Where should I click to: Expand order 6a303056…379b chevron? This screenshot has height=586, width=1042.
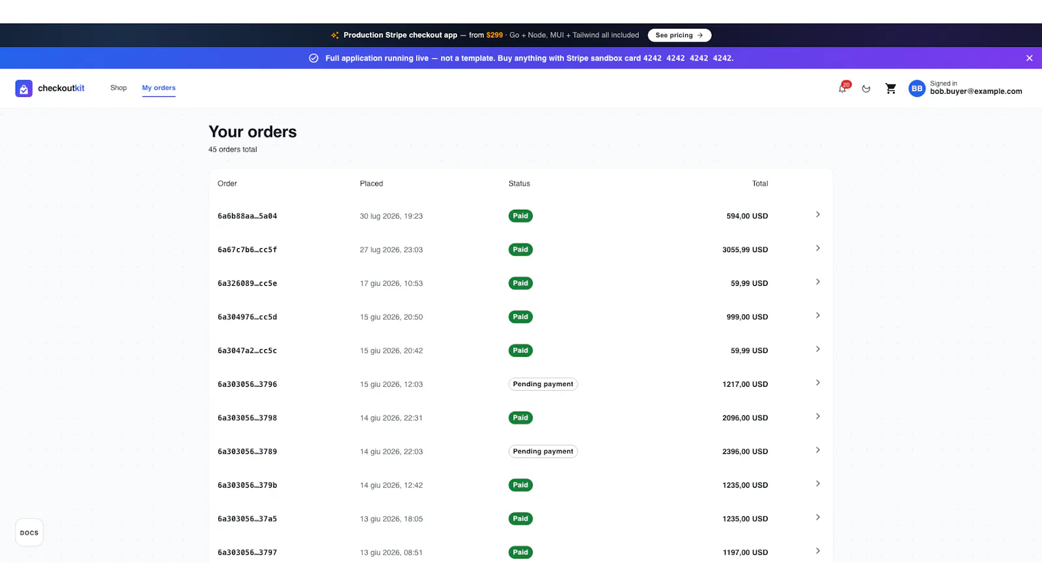[818, 484]
